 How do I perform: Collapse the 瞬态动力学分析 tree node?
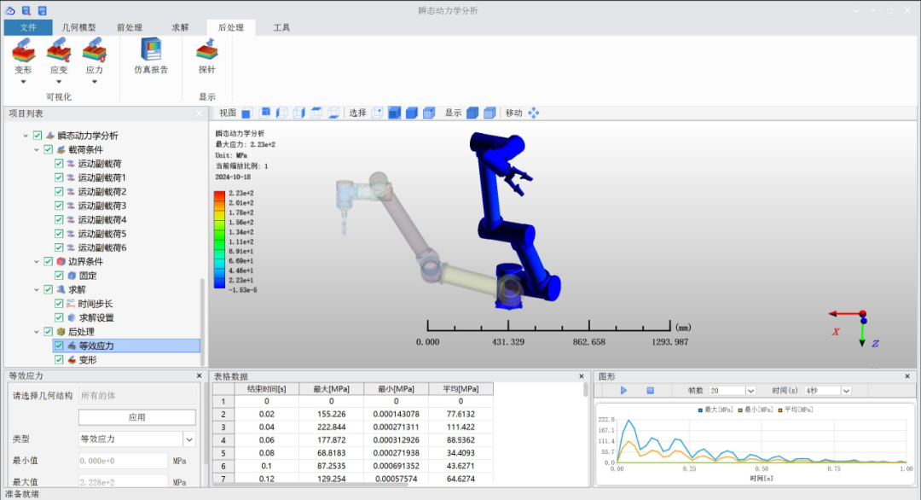pos(26,136)
